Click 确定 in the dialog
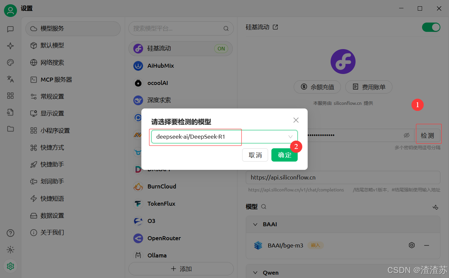449x278 pixels. coord(284,155)
